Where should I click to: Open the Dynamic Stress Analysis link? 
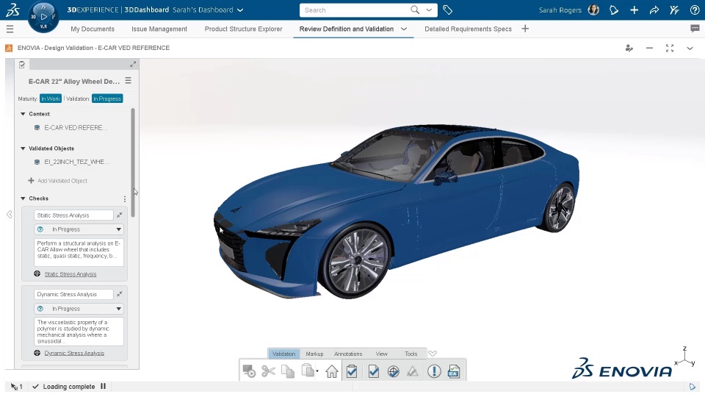pos(74,354)
